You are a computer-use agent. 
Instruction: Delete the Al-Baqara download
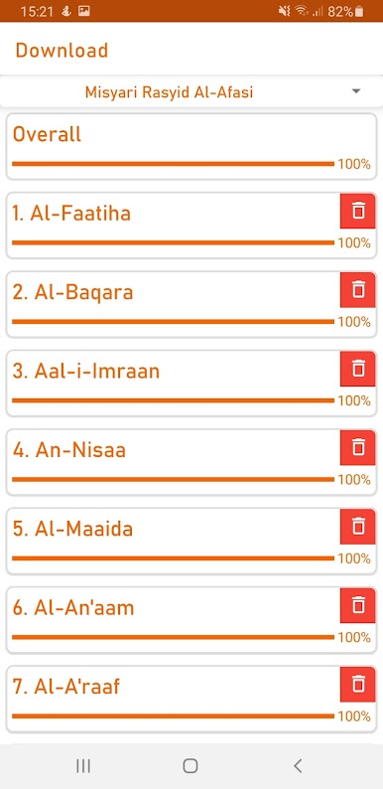click(x=358, y=290)
